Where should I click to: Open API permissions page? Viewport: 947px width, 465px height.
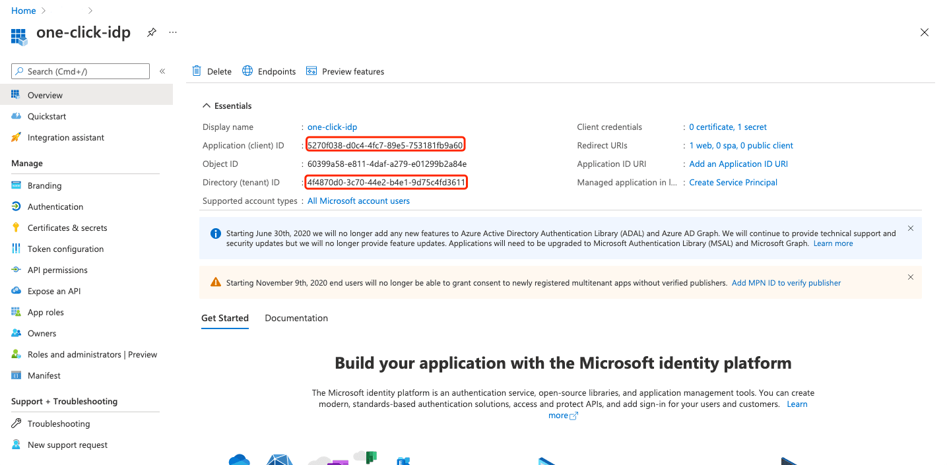click(x=57, y=270)
